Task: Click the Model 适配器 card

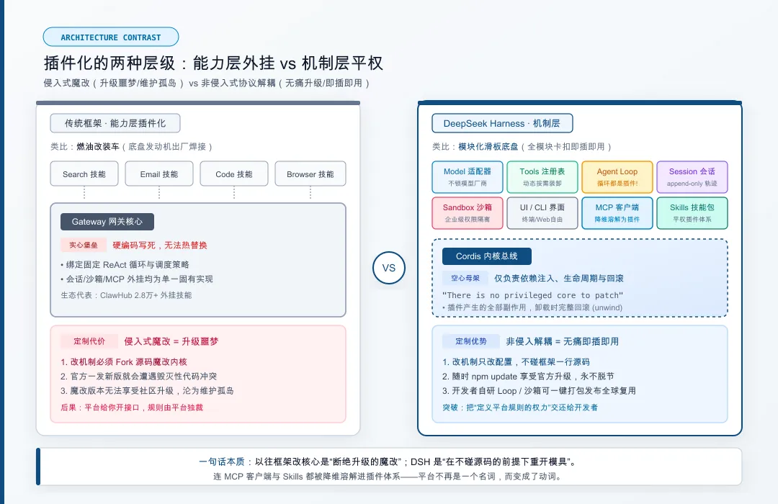Action: (468, 176)
